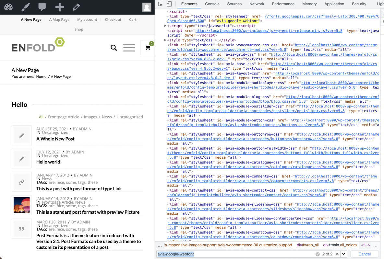Screen dimensions: 384x259
Task: Filter posts by Images category
Action: coord(90,117)
